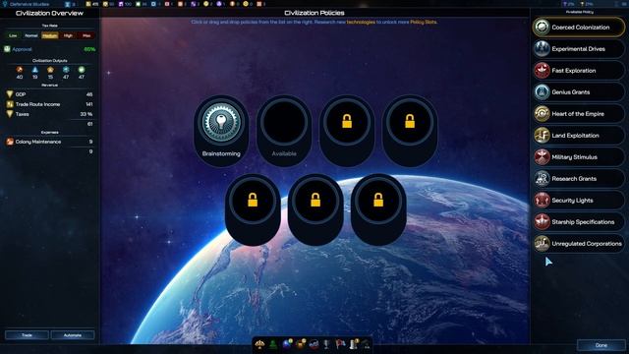Viewport: 629px width, 354px height.
Task: Open the orange building icon in bottom bar
Action: (300, 344)
